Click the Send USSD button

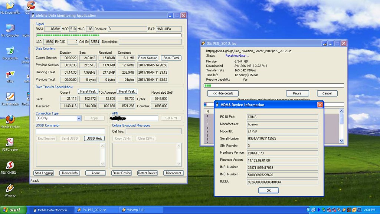[x=70, y=138]
